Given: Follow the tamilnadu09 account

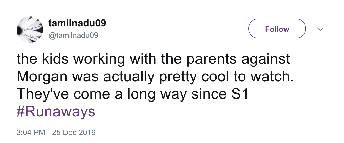Looking at the screenshot, I should (277, 29).
